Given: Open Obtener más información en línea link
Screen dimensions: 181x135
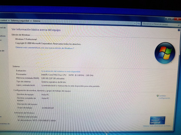Looking at the screenshot, I should click(x=157, y=126).
